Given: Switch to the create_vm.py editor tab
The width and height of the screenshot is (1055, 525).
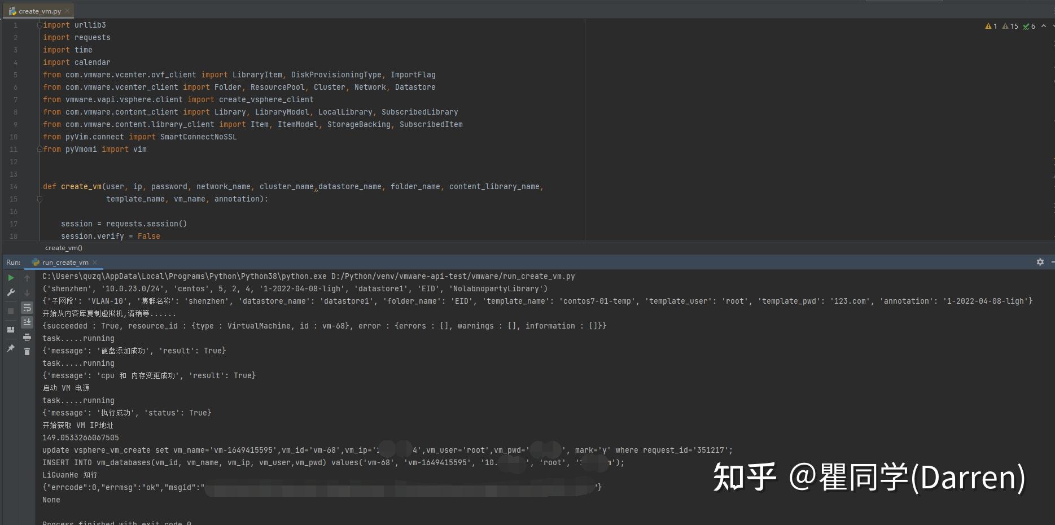Looking at the screenshot, I should 37,10.
